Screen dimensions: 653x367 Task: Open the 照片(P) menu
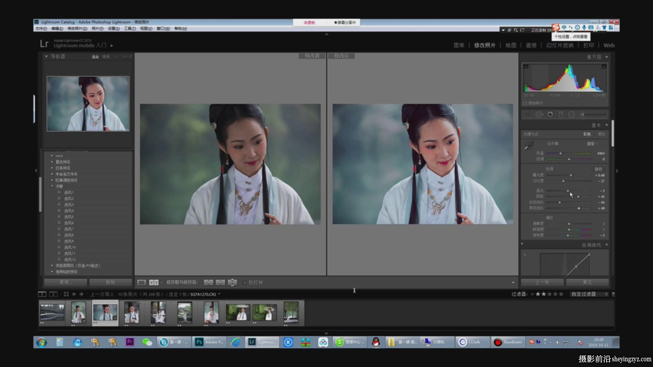97,29
